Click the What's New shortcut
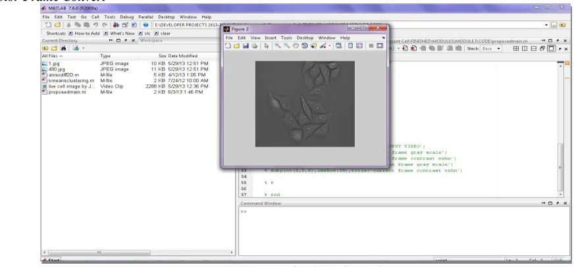The height and width of the screenshot is (267, 574). point(119,34)
